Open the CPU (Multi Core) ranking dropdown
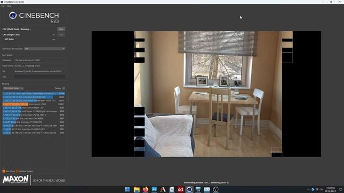The height and width of the screenshot is (193, 344). coord(13,88)
